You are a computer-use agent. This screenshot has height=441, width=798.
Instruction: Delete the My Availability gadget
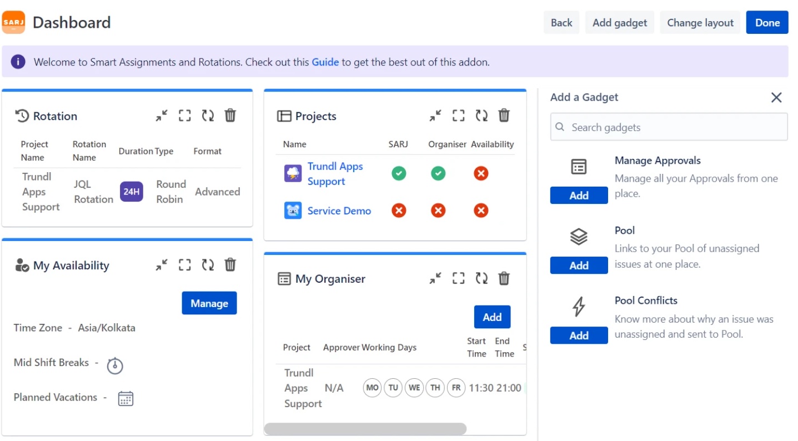[230, 264]
